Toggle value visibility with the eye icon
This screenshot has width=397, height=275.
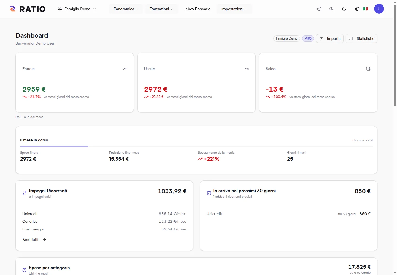(331, 9)
